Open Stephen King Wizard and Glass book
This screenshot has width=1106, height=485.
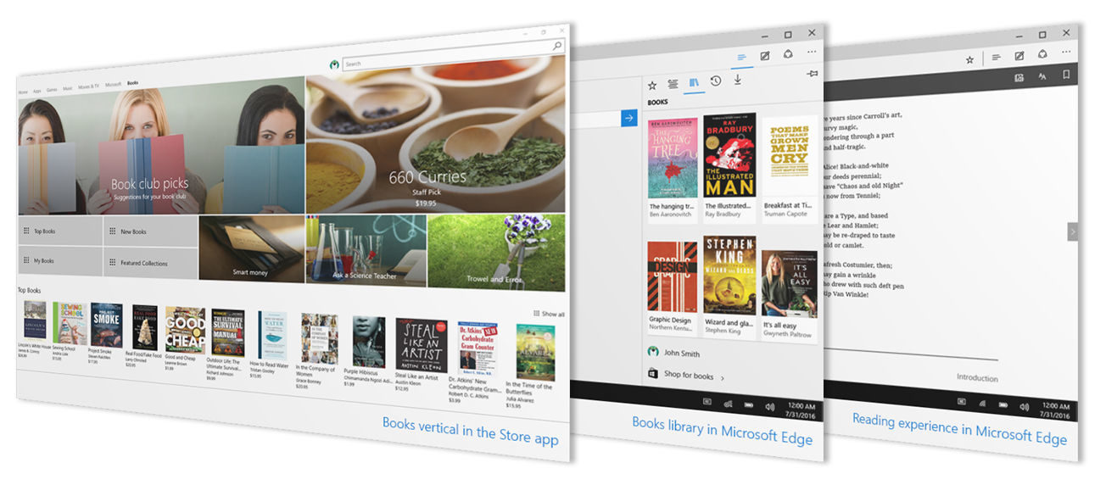tap(729, 288)
